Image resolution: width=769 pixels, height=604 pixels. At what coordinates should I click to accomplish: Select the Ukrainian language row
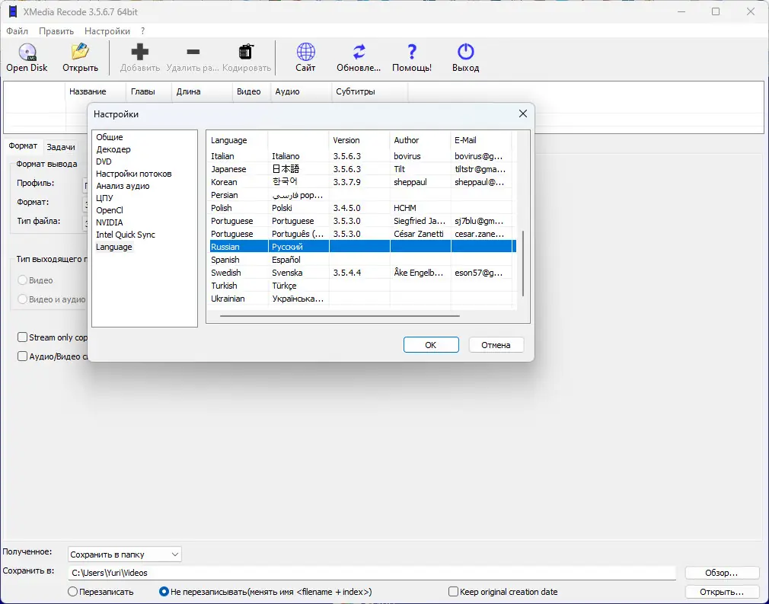[362, 299]
